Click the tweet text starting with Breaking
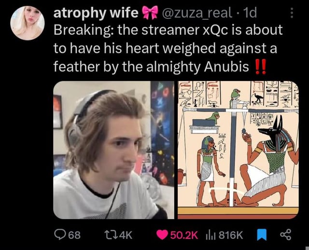 [168, 48]
